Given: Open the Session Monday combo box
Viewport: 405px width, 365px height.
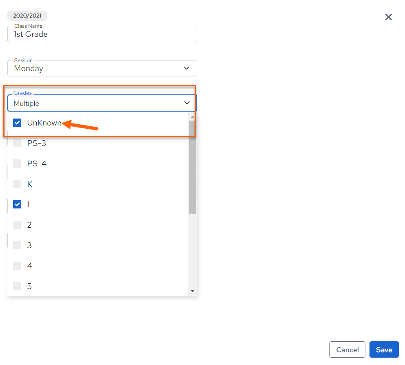Looking at the screenshot, I should point(102,68).
